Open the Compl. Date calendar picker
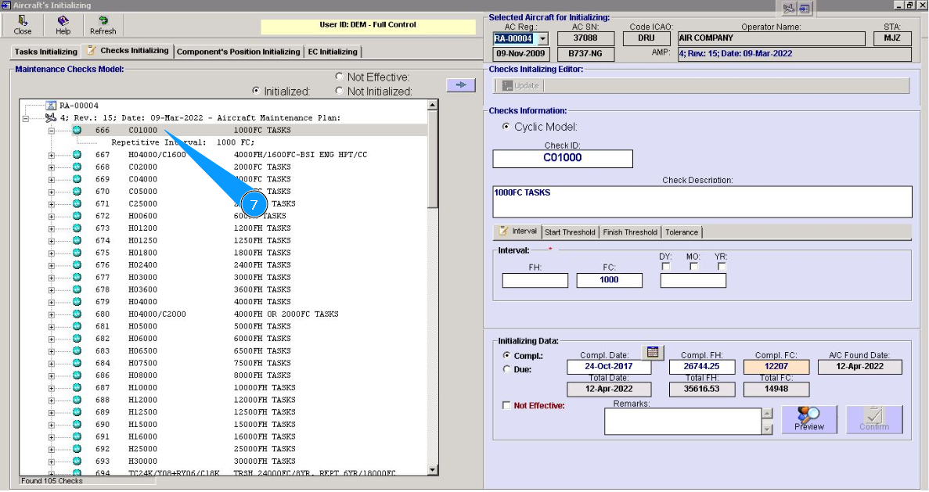 652,352
